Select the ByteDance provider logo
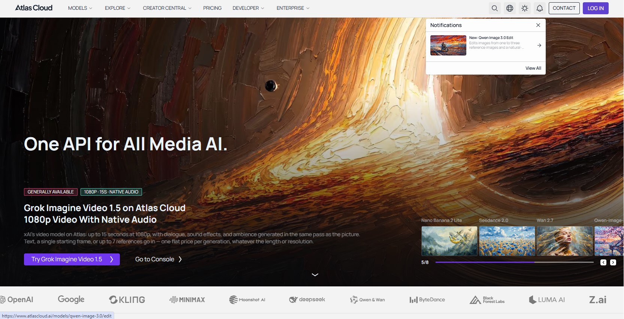624x319 pixels. pyautogui.click(x=427, y=300)
